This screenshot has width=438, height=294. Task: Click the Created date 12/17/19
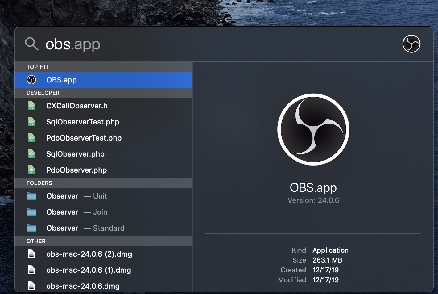coord(325,270)
